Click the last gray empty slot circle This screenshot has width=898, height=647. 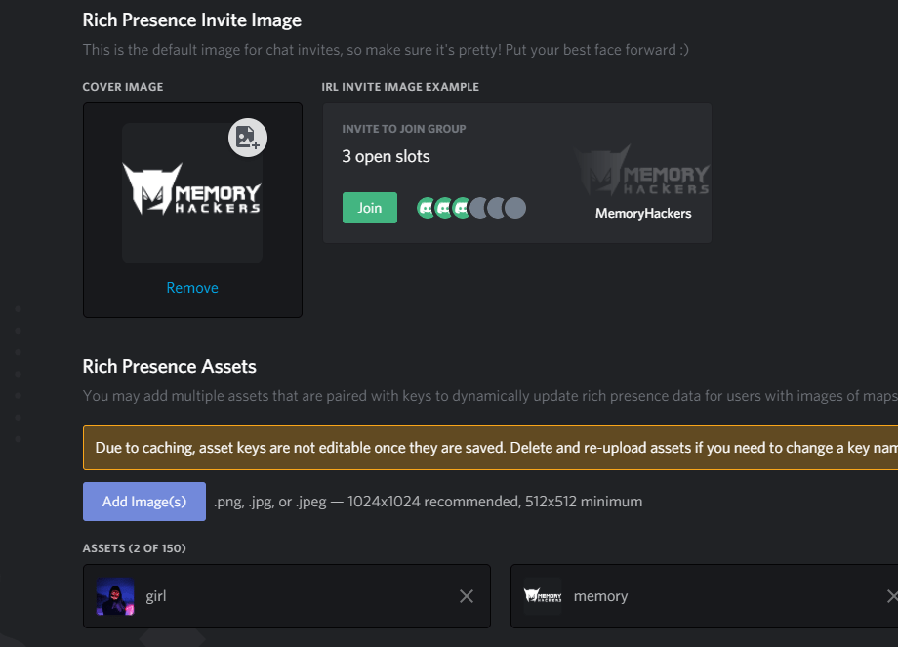pos(515,208)
